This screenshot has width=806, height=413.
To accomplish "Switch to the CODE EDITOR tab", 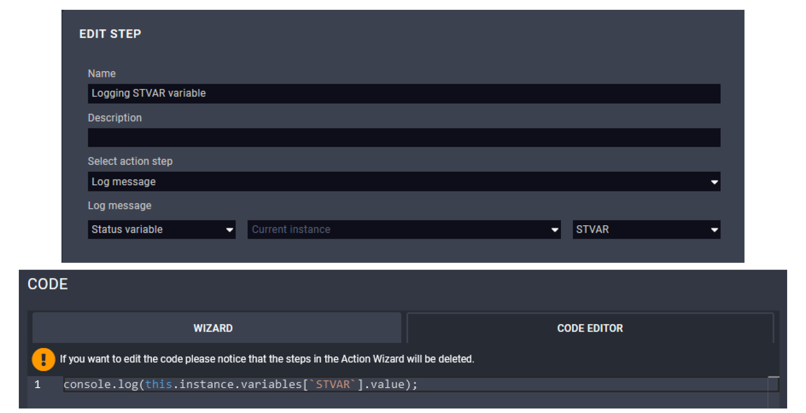I will (x=589, y=328).
